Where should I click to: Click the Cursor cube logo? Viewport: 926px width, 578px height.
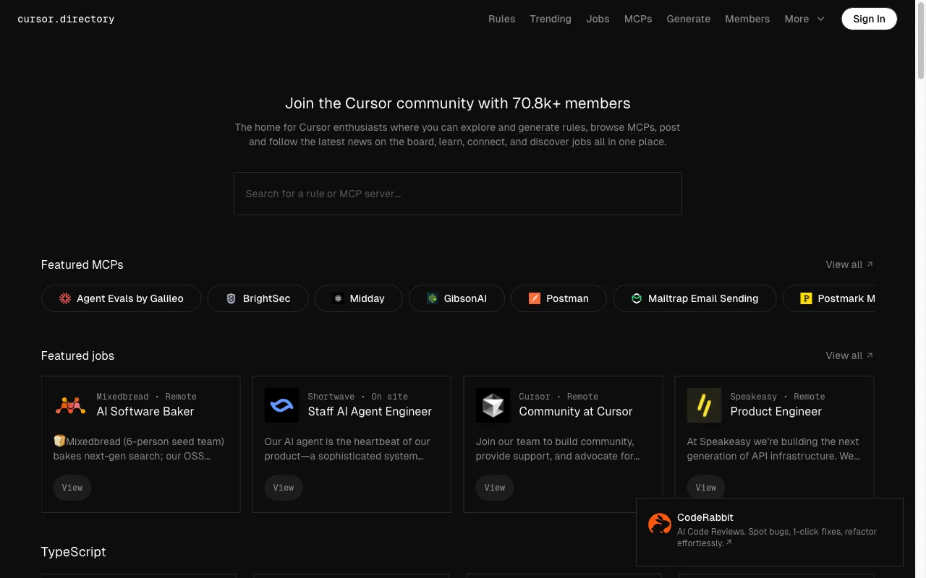[x=493, y=405]
